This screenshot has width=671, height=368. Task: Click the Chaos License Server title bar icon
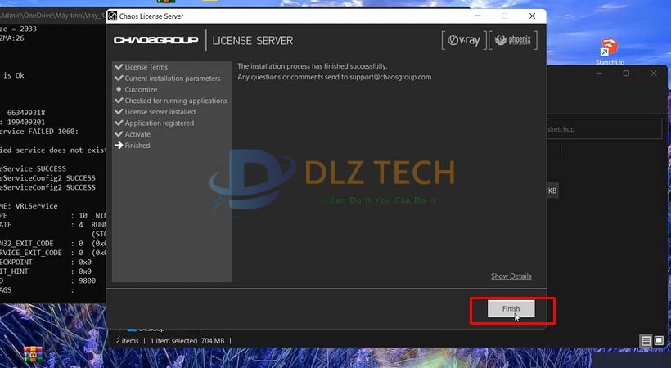113,16
